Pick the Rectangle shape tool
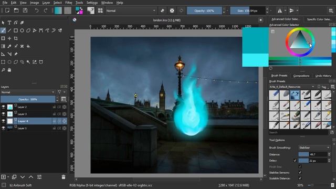The width and height of the screenshot is (336, 189). coord(16,30)
